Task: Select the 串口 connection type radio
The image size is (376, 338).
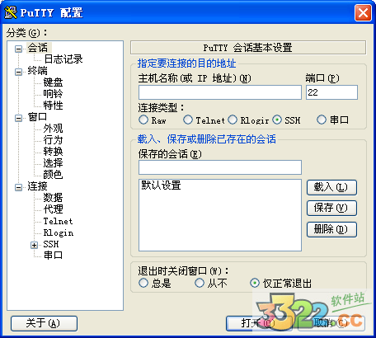Action: click(x=322, y=120)
